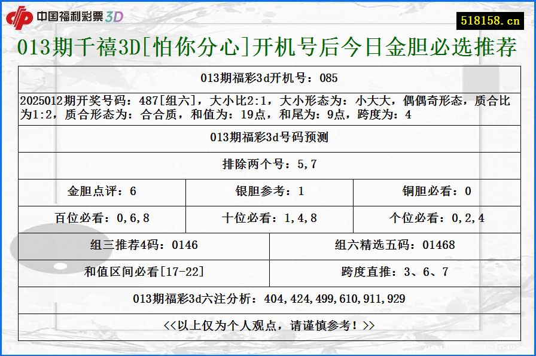Click the 013期福彩3d号码预测 header row
536x356 pixels.
268,137
